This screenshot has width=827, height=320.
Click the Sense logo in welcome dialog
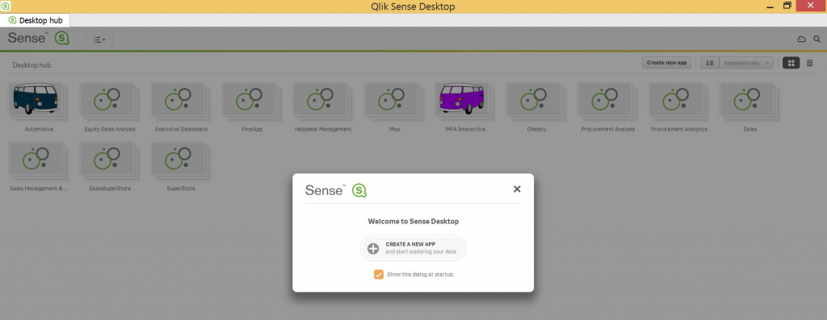click(x=336, y=190)
